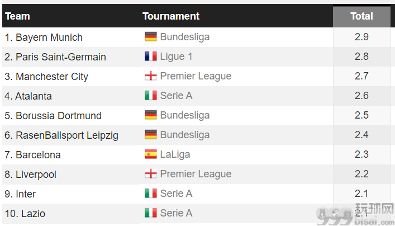Screen dimensions: 395x226
Task: Sort by the Tournament column header
Action: [171, 16]
